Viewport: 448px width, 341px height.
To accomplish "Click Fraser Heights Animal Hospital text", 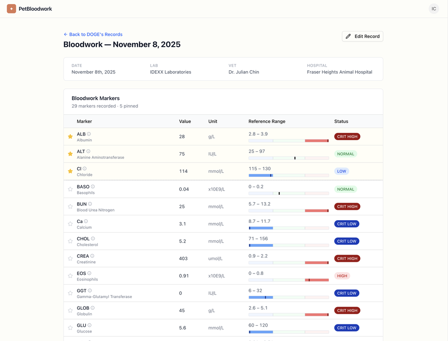I will (340, 72).
